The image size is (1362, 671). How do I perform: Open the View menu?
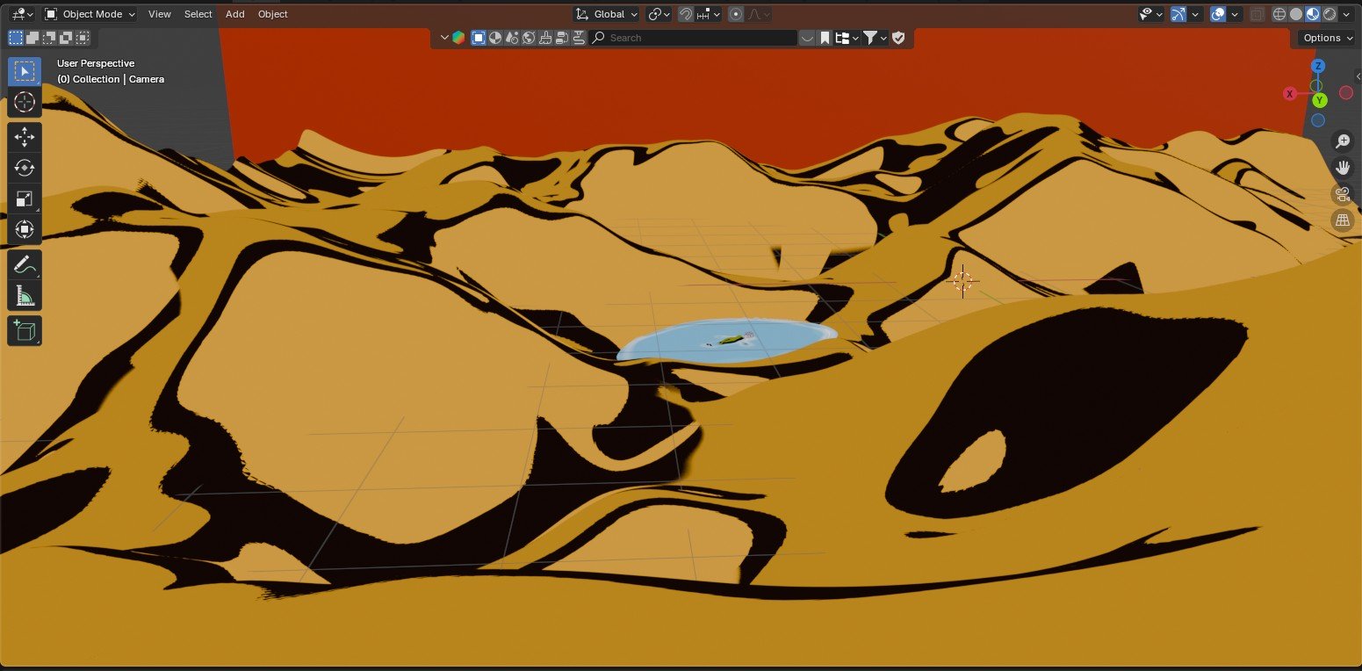[x=160, y=14]
